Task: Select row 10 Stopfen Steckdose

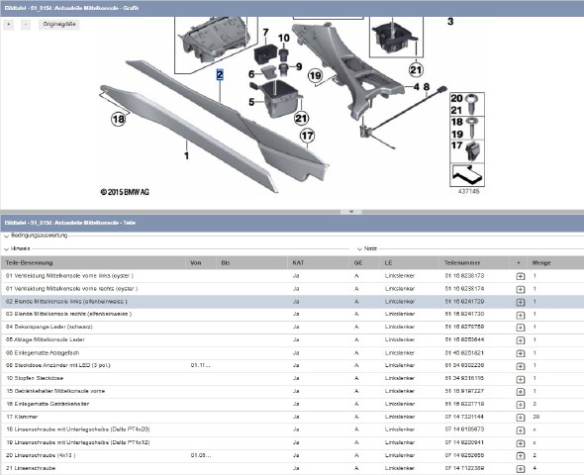Action: (x=292, y=379)
